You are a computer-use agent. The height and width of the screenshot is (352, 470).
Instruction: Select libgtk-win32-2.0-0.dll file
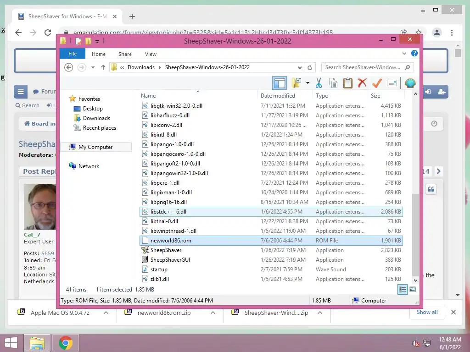271,106
